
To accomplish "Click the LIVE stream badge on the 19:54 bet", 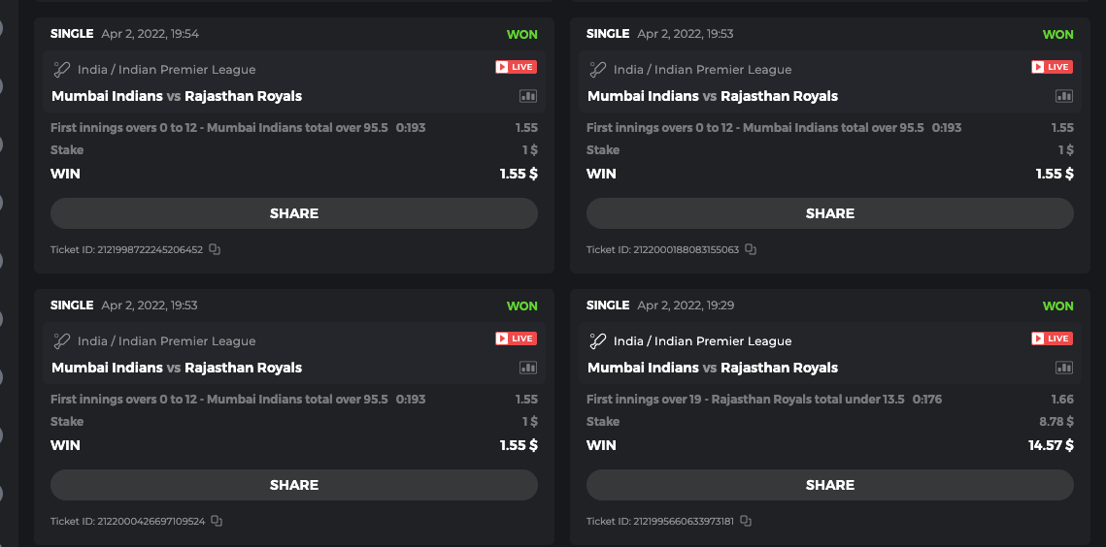I will tap(516, 67).
